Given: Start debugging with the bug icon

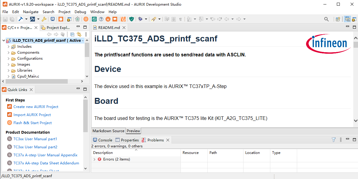Looking at the screenshot, I should pos(141,19).
